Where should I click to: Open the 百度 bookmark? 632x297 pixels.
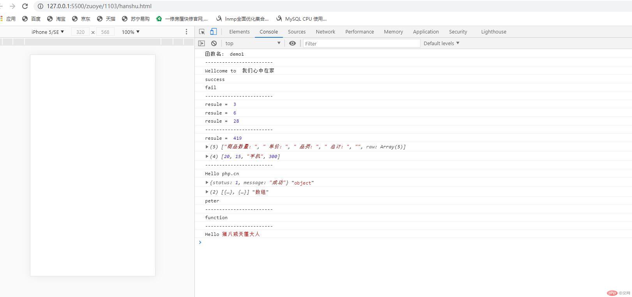coord(32,19)
